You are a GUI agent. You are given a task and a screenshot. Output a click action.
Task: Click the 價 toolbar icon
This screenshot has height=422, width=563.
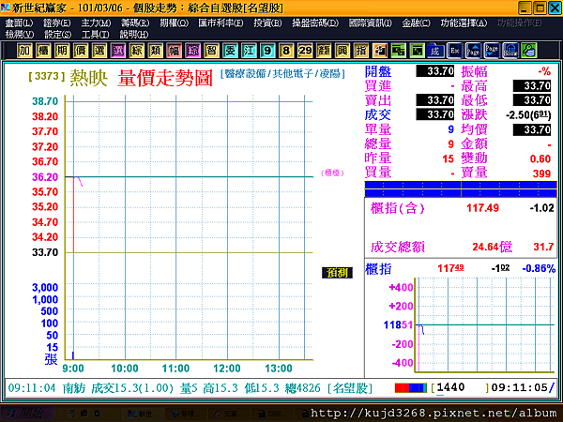(x=81, y=51)
